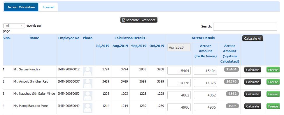Open the Arrear Calculation tab
Viewport: 284px width, 115px height.
pos(21,7)
